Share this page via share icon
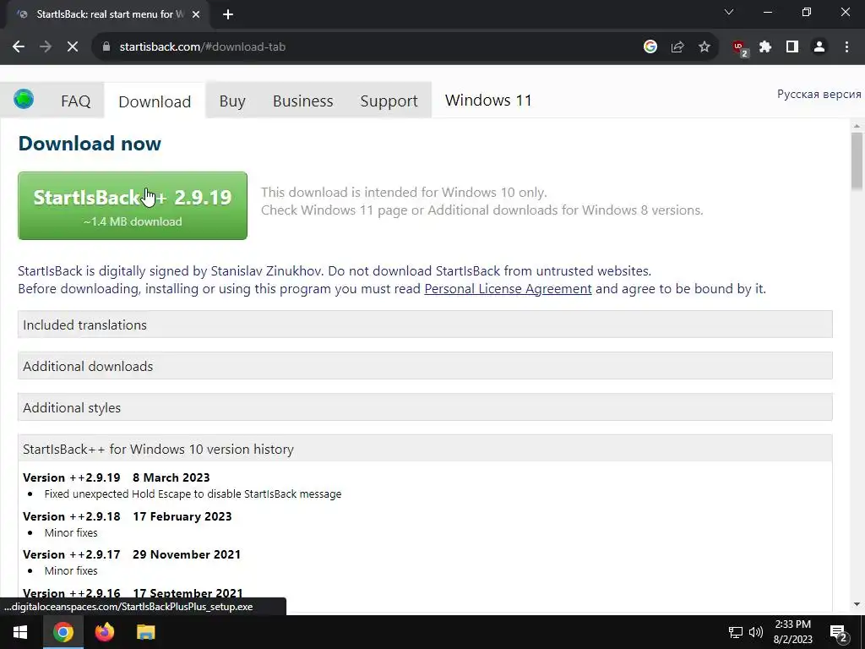This screenshot has height=649, width=865. [x=677, y=47]
